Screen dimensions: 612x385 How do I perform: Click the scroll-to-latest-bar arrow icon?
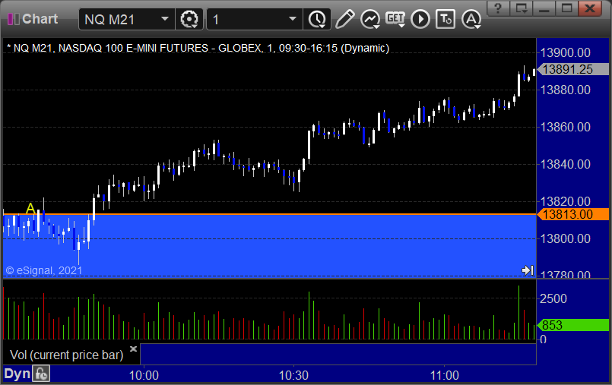point(528,270)
